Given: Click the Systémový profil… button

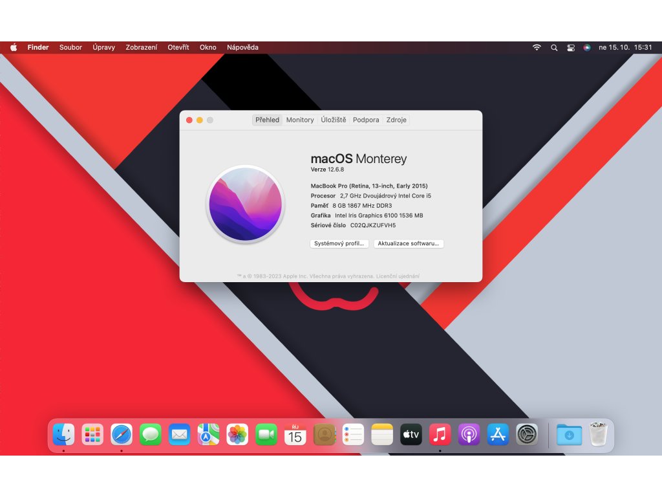Looking at the screenshot, I should click(x=339, y=243).
